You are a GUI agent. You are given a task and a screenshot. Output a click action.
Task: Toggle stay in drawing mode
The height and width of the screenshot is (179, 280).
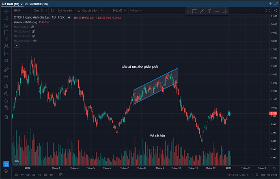(x=6, y=93)
